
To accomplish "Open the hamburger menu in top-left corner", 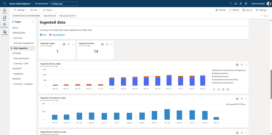I will tap(5, 4).
